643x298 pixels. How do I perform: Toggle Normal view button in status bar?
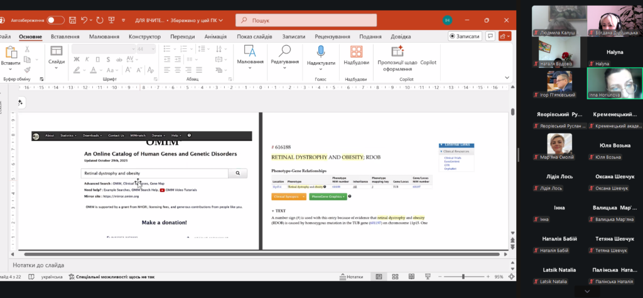pyautogui.click(x=379, y=277)
